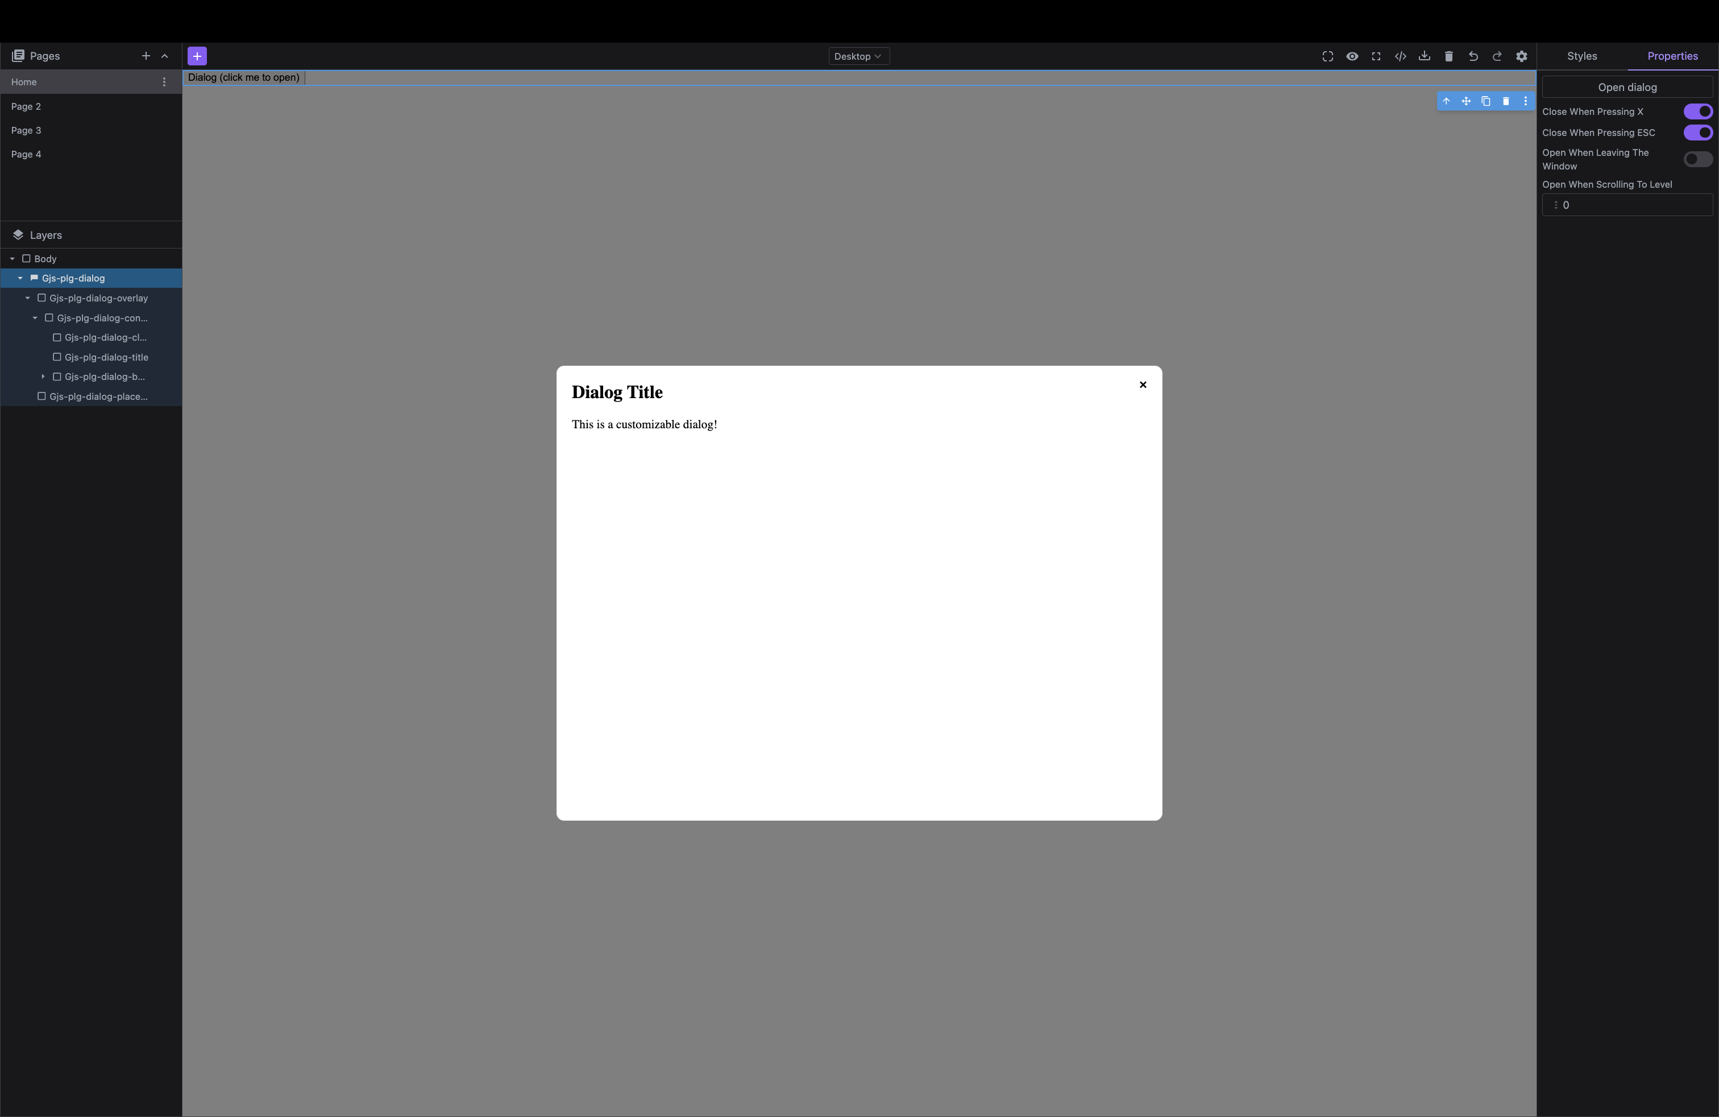
Task: Add a new page with the plus button
Action: click(145, 56)
